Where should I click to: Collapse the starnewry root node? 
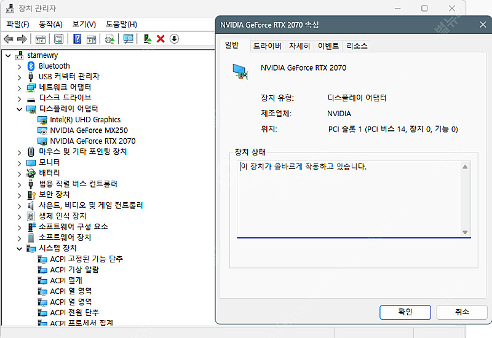point(8,56)
